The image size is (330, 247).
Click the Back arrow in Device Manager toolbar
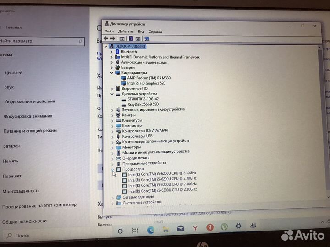pos(106,38)
